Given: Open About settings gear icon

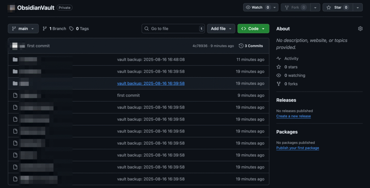Looking at the screenshot, I should pyautogui.click(x=360, y=29).
